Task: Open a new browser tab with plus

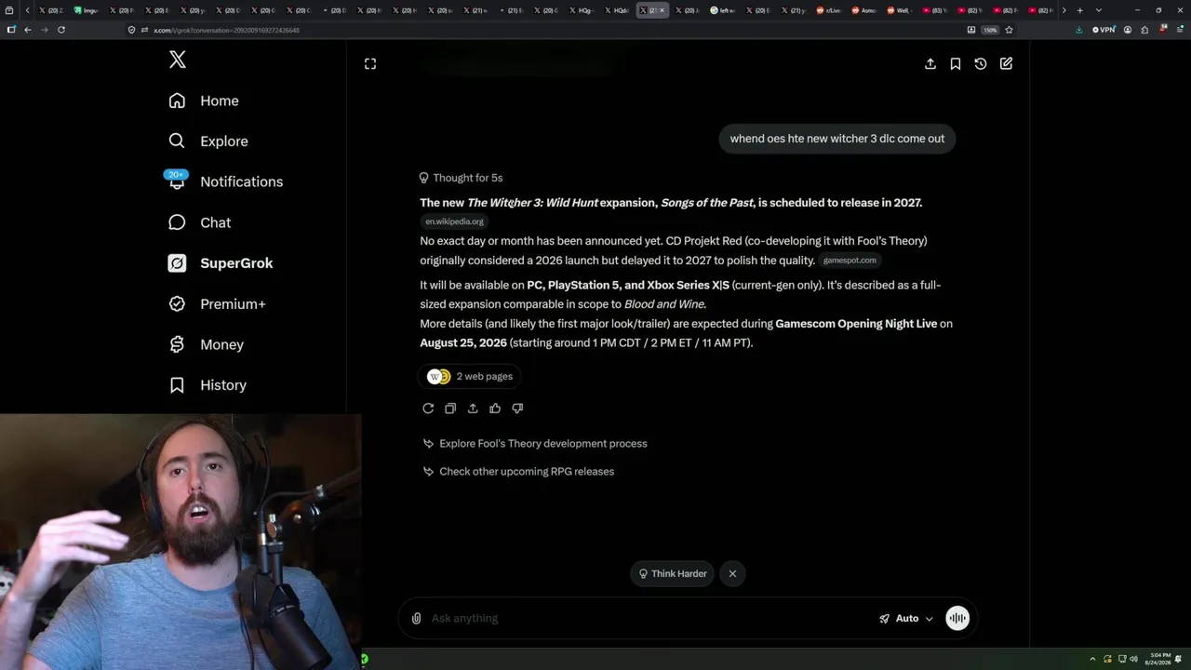Action: click(1079, 10)
